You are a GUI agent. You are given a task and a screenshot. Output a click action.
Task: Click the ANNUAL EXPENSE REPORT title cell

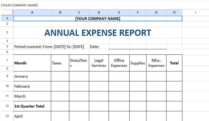pos(98,33)
